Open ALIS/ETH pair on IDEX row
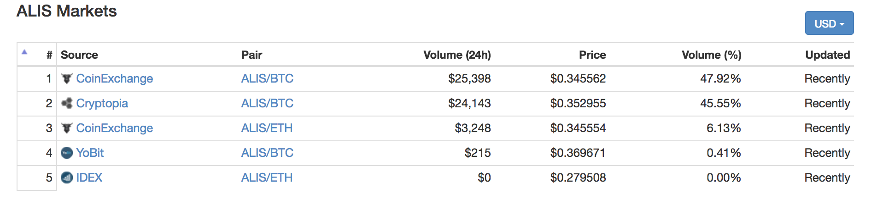 pos(267,178)
